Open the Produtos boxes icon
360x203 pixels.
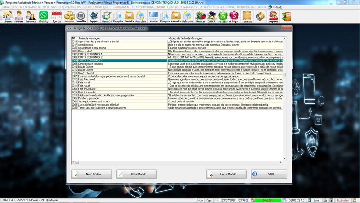[69, 17]
